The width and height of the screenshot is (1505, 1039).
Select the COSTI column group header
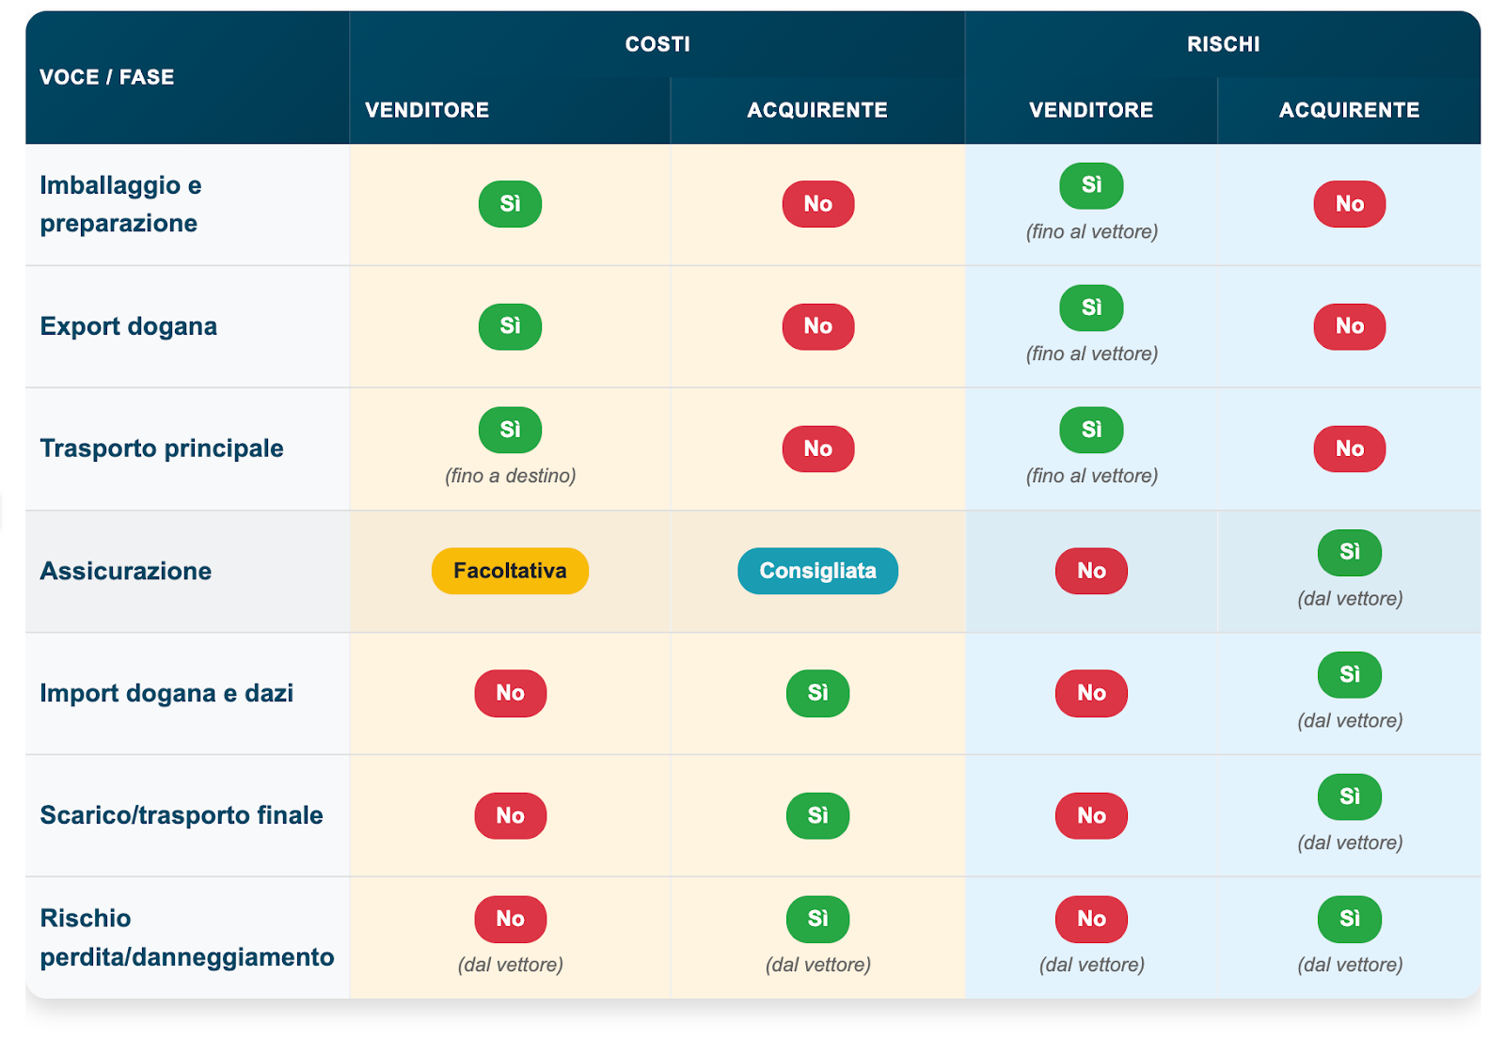657,44
